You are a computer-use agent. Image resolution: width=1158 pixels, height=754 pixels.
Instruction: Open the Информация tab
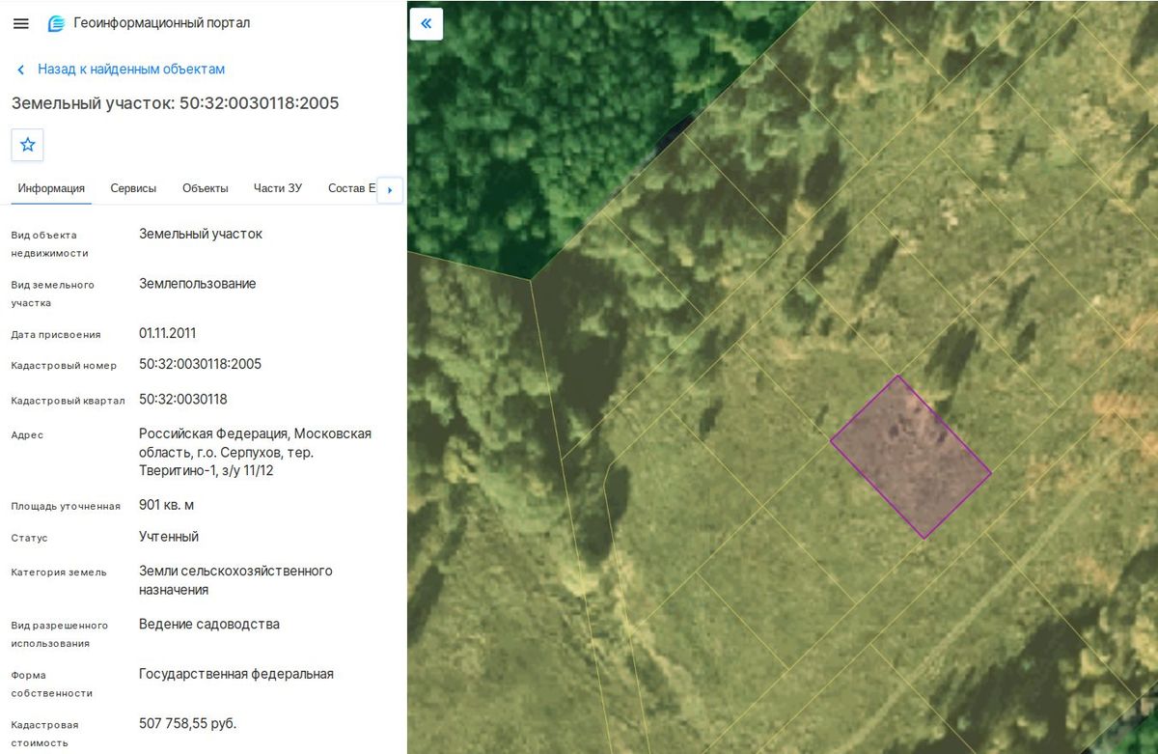(x=51, y=188)
